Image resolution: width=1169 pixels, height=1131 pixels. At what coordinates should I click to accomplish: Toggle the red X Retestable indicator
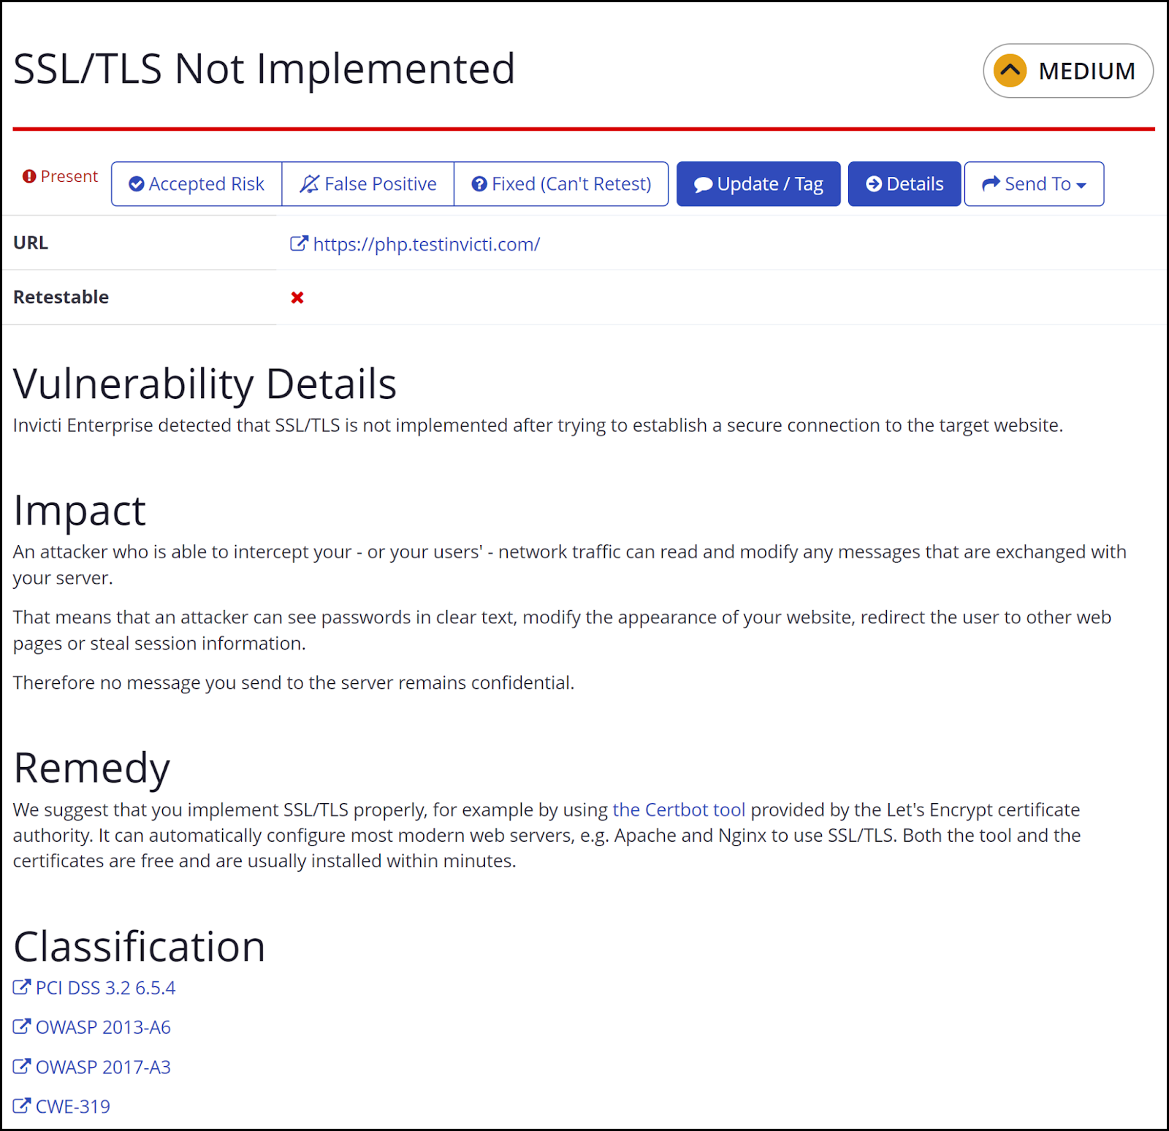[297, 297]
